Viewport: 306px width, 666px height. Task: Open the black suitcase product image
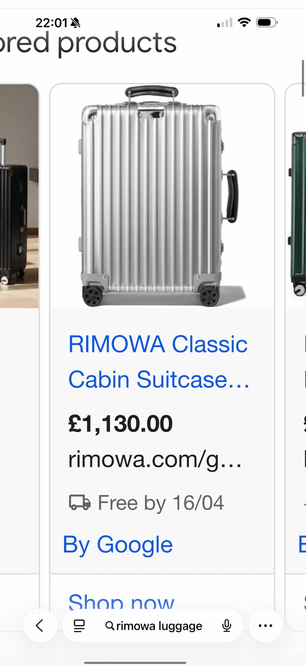pos(19,196)
